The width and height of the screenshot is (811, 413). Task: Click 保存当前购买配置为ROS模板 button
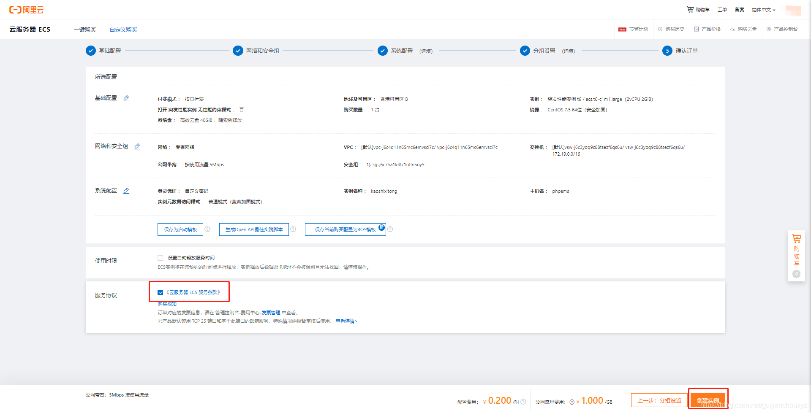346,229
